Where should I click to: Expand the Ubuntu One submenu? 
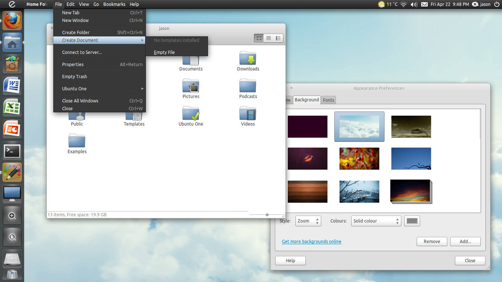pos(99,89)
